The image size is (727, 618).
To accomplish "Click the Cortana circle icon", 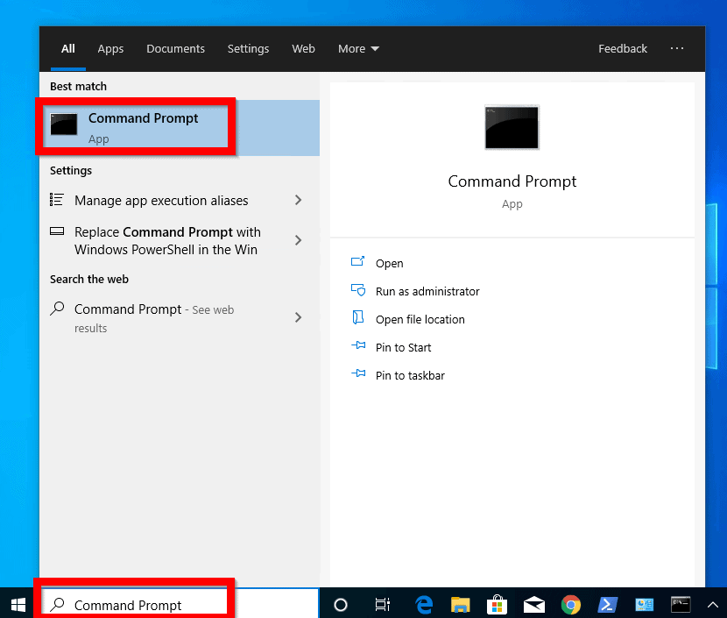I will 341,605.
